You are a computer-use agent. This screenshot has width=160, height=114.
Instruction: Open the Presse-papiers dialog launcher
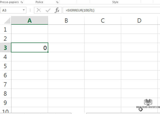[21, 2]
